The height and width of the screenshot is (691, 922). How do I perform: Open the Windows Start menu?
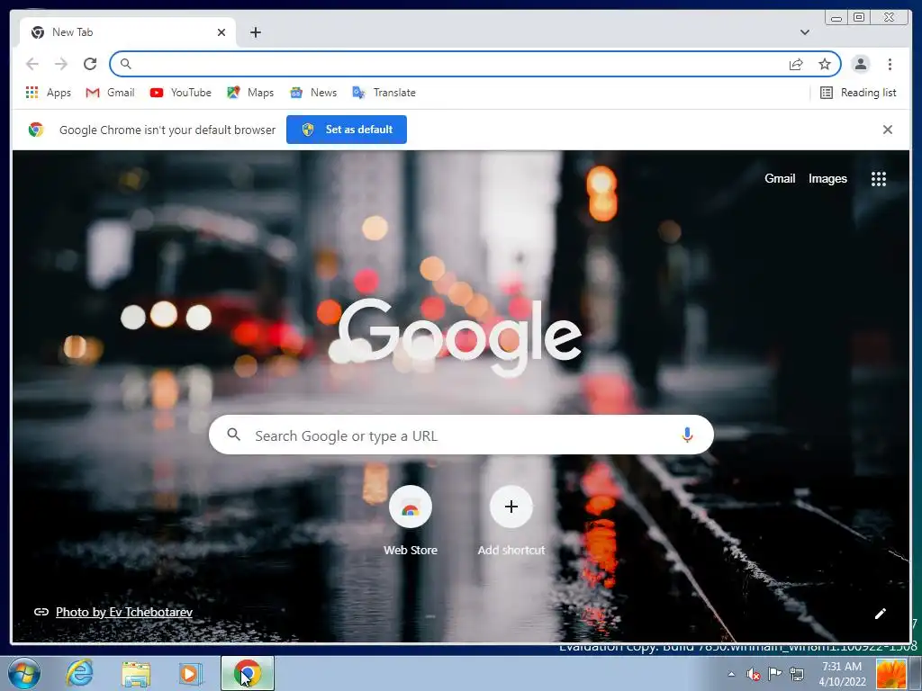[24, 673]
